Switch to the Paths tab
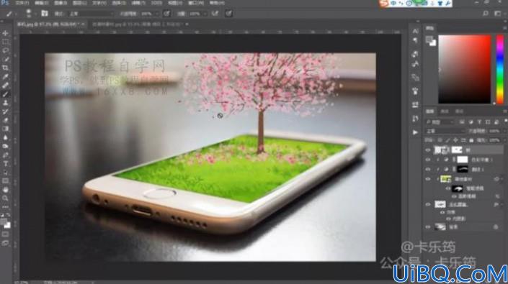Image resolution: width=508 pixels, height=284 pixels. click(x=459, y=111)
